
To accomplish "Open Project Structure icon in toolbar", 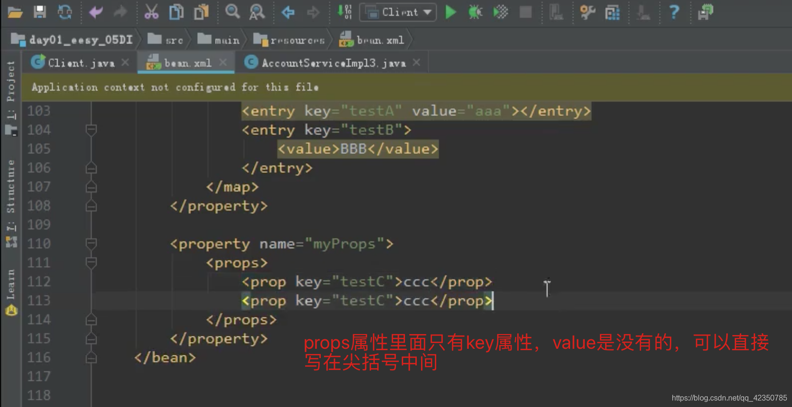I will pos(612,12).
